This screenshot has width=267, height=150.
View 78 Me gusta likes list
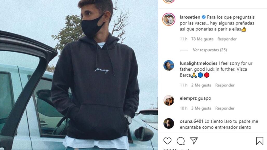[202, 39]
